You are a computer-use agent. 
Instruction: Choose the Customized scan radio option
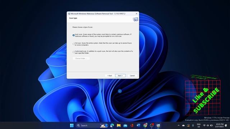click(73, 52)
